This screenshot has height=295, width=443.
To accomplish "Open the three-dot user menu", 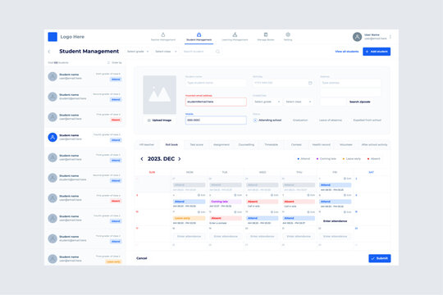I will tap(390, 37).
